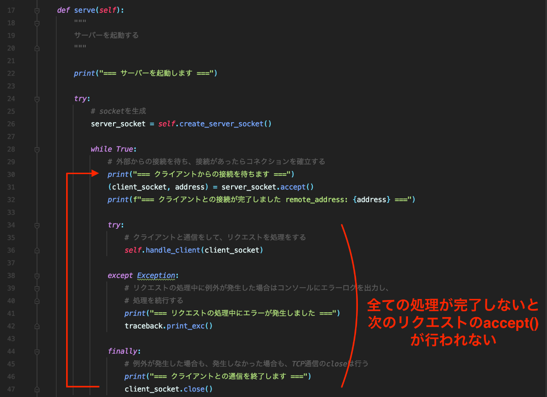Screen dimensions: 547x397
Task: Click the comment about 外部からの接続を待ち
Action: (217, 162)
